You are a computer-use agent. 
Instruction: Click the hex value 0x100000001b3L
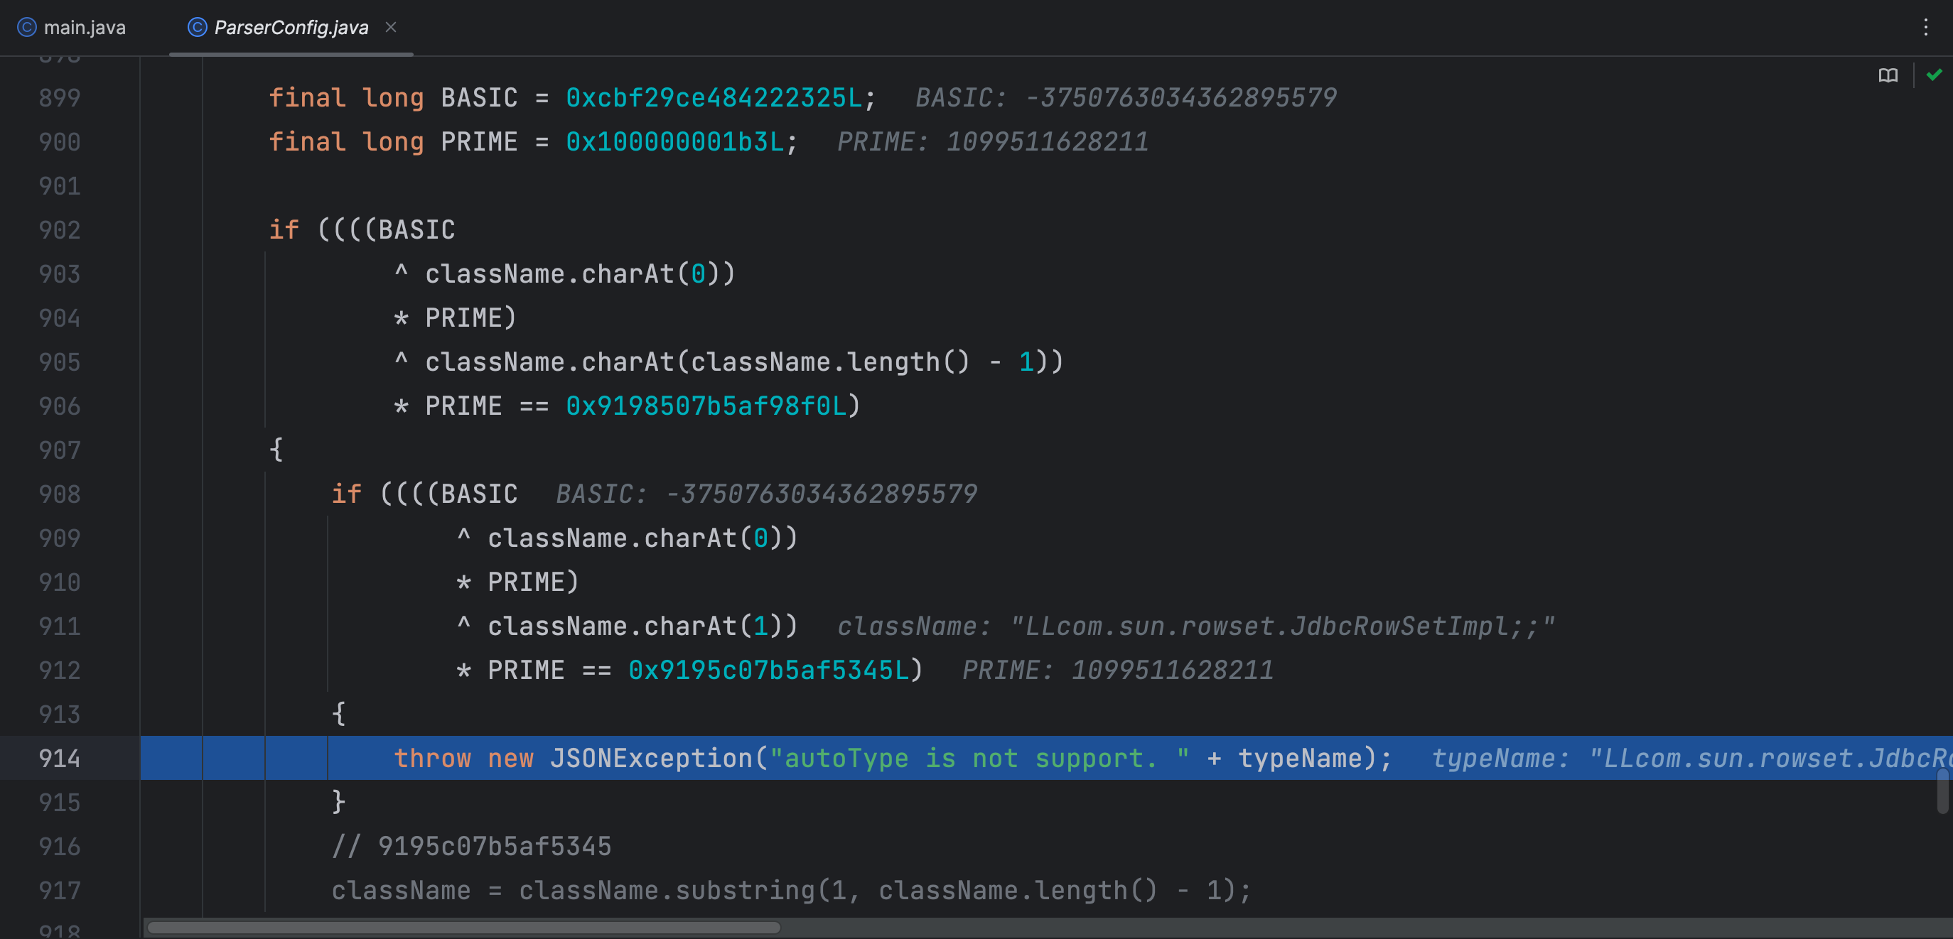(x=674, y=142)
